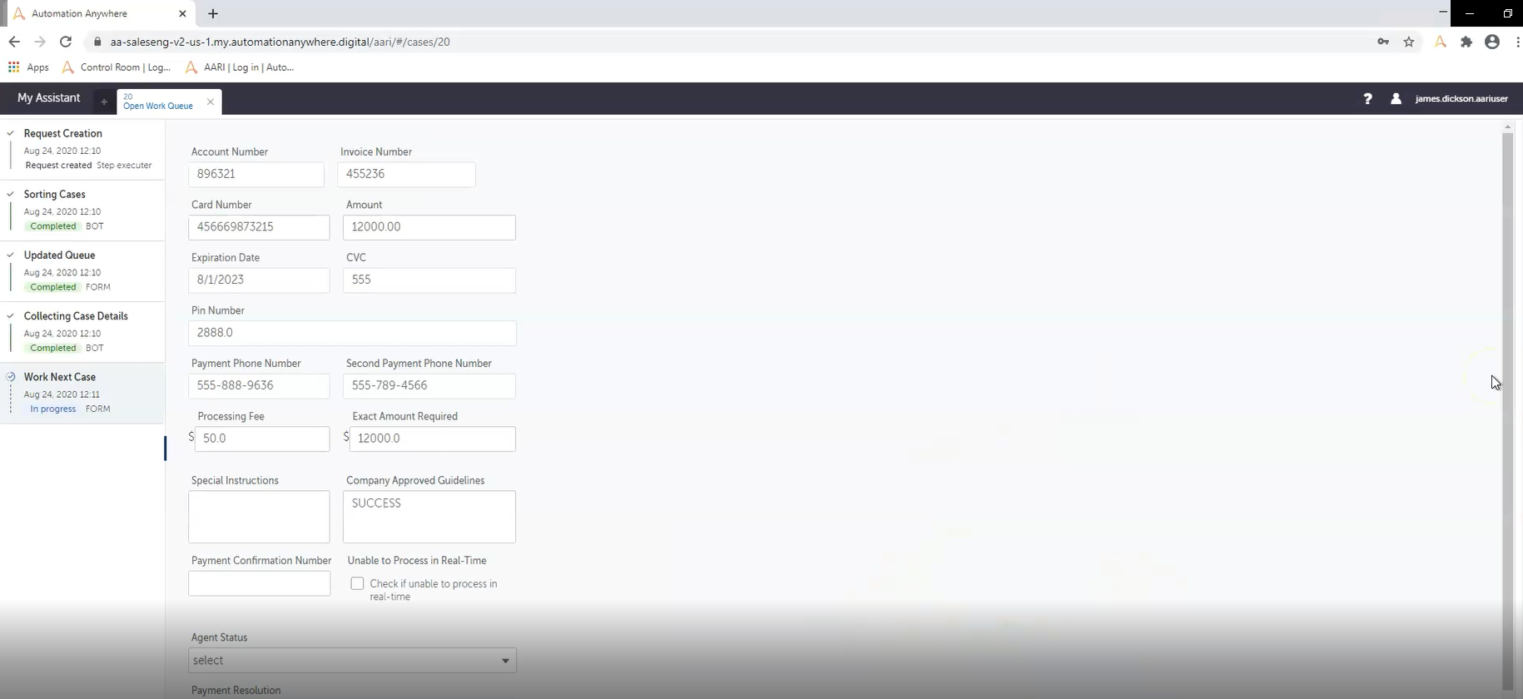Open the Extensions puzzle icon
This screenshot has width=1523, height=699.
[1466, 42]
